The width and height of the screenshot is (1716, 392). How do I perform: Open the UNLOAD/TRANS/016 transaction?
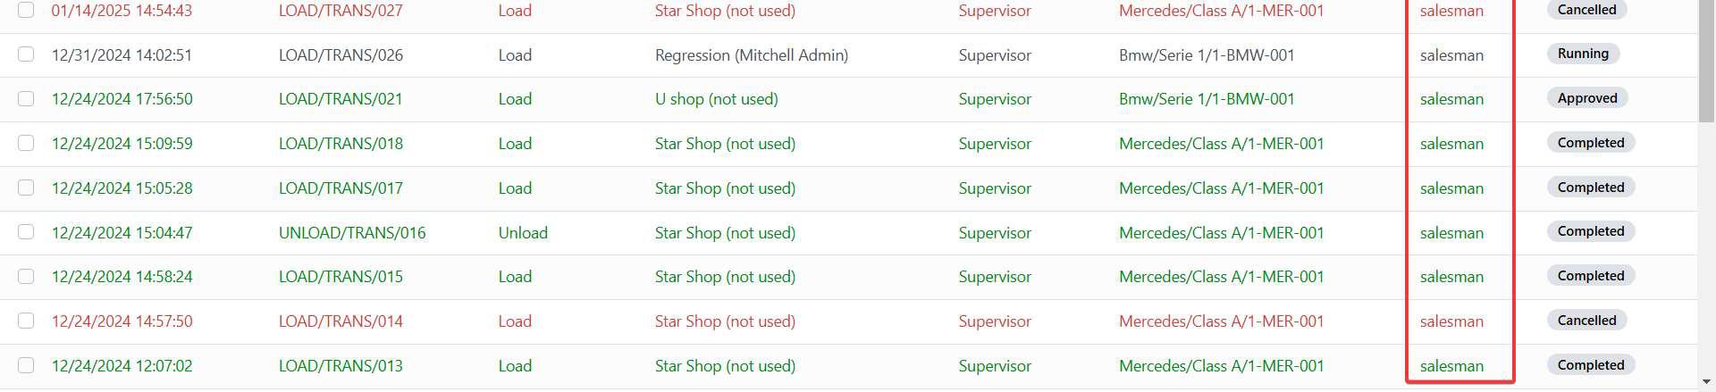pos(352,232)
